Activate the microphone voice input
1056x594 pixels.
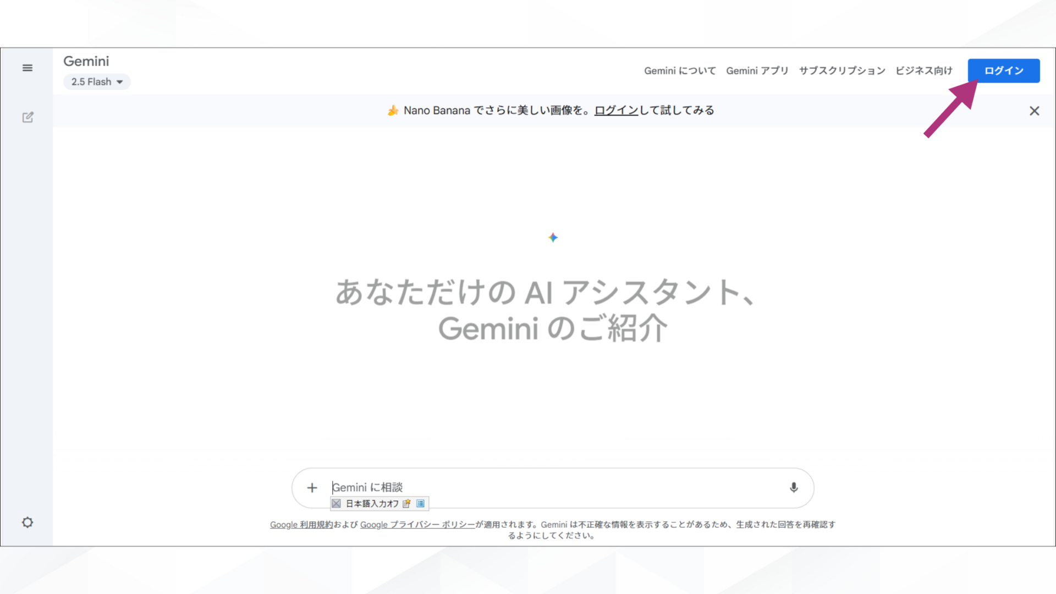tap(794, 487)
